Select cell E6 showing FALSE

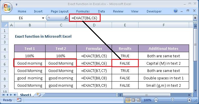pyautogui.click(x=125, y=63)
